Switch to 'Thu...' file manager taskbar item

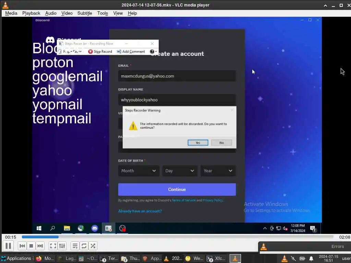point(130,259)
